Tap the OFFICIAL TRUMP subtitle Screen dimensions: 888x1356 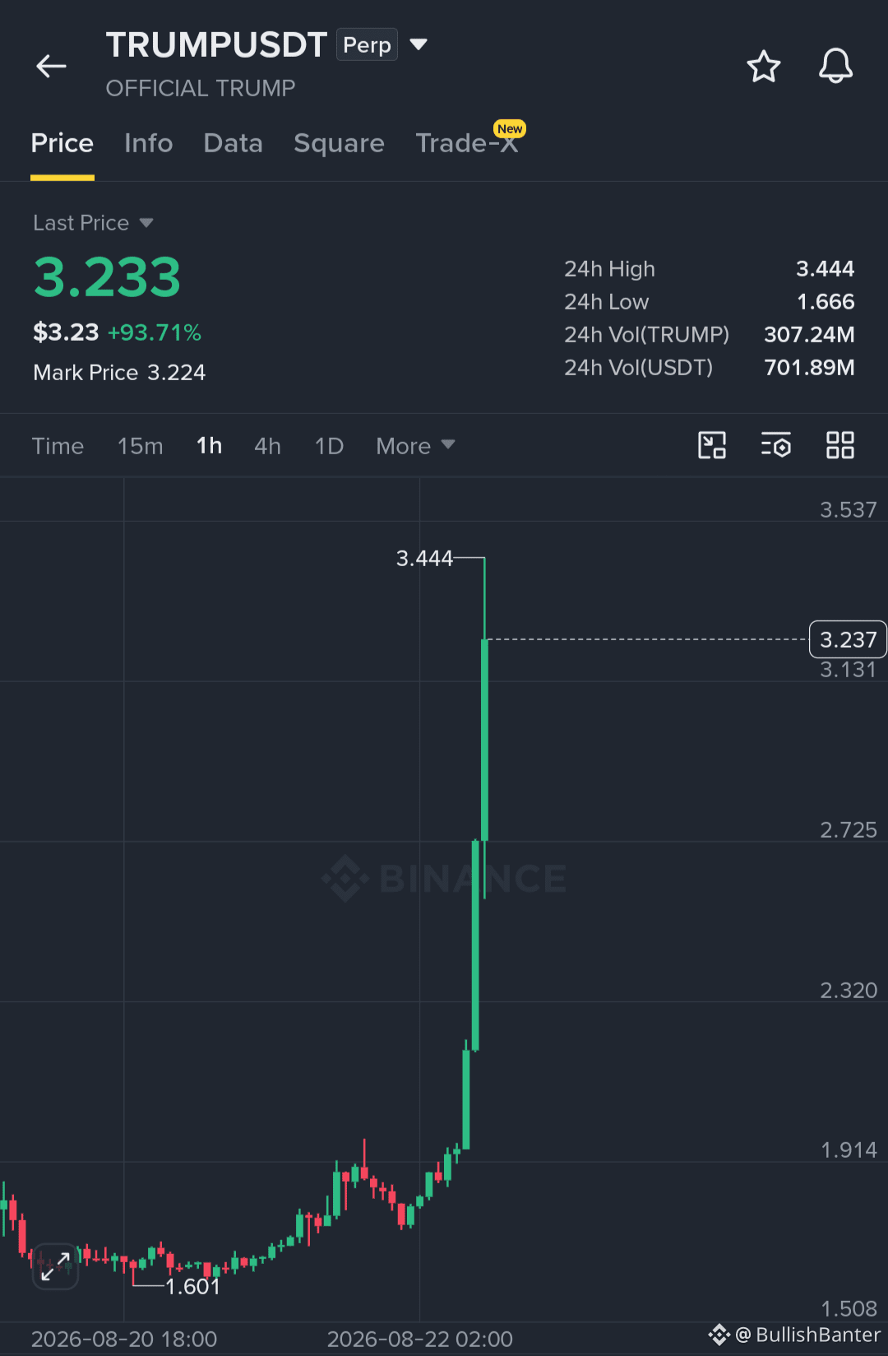pos(201,88)
